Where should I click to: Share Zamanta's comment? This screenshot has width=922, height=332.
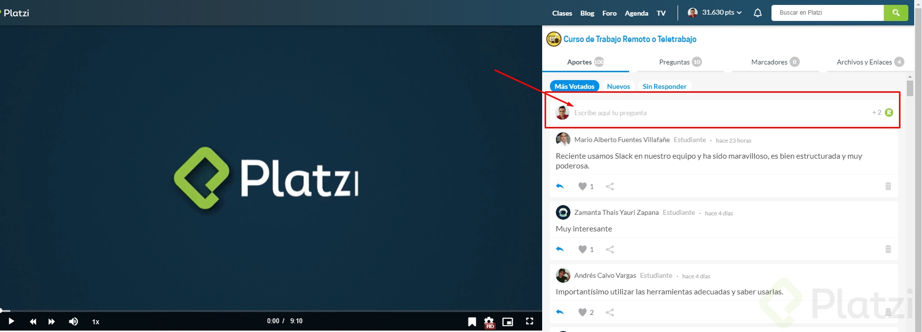(x=610, y=249)
